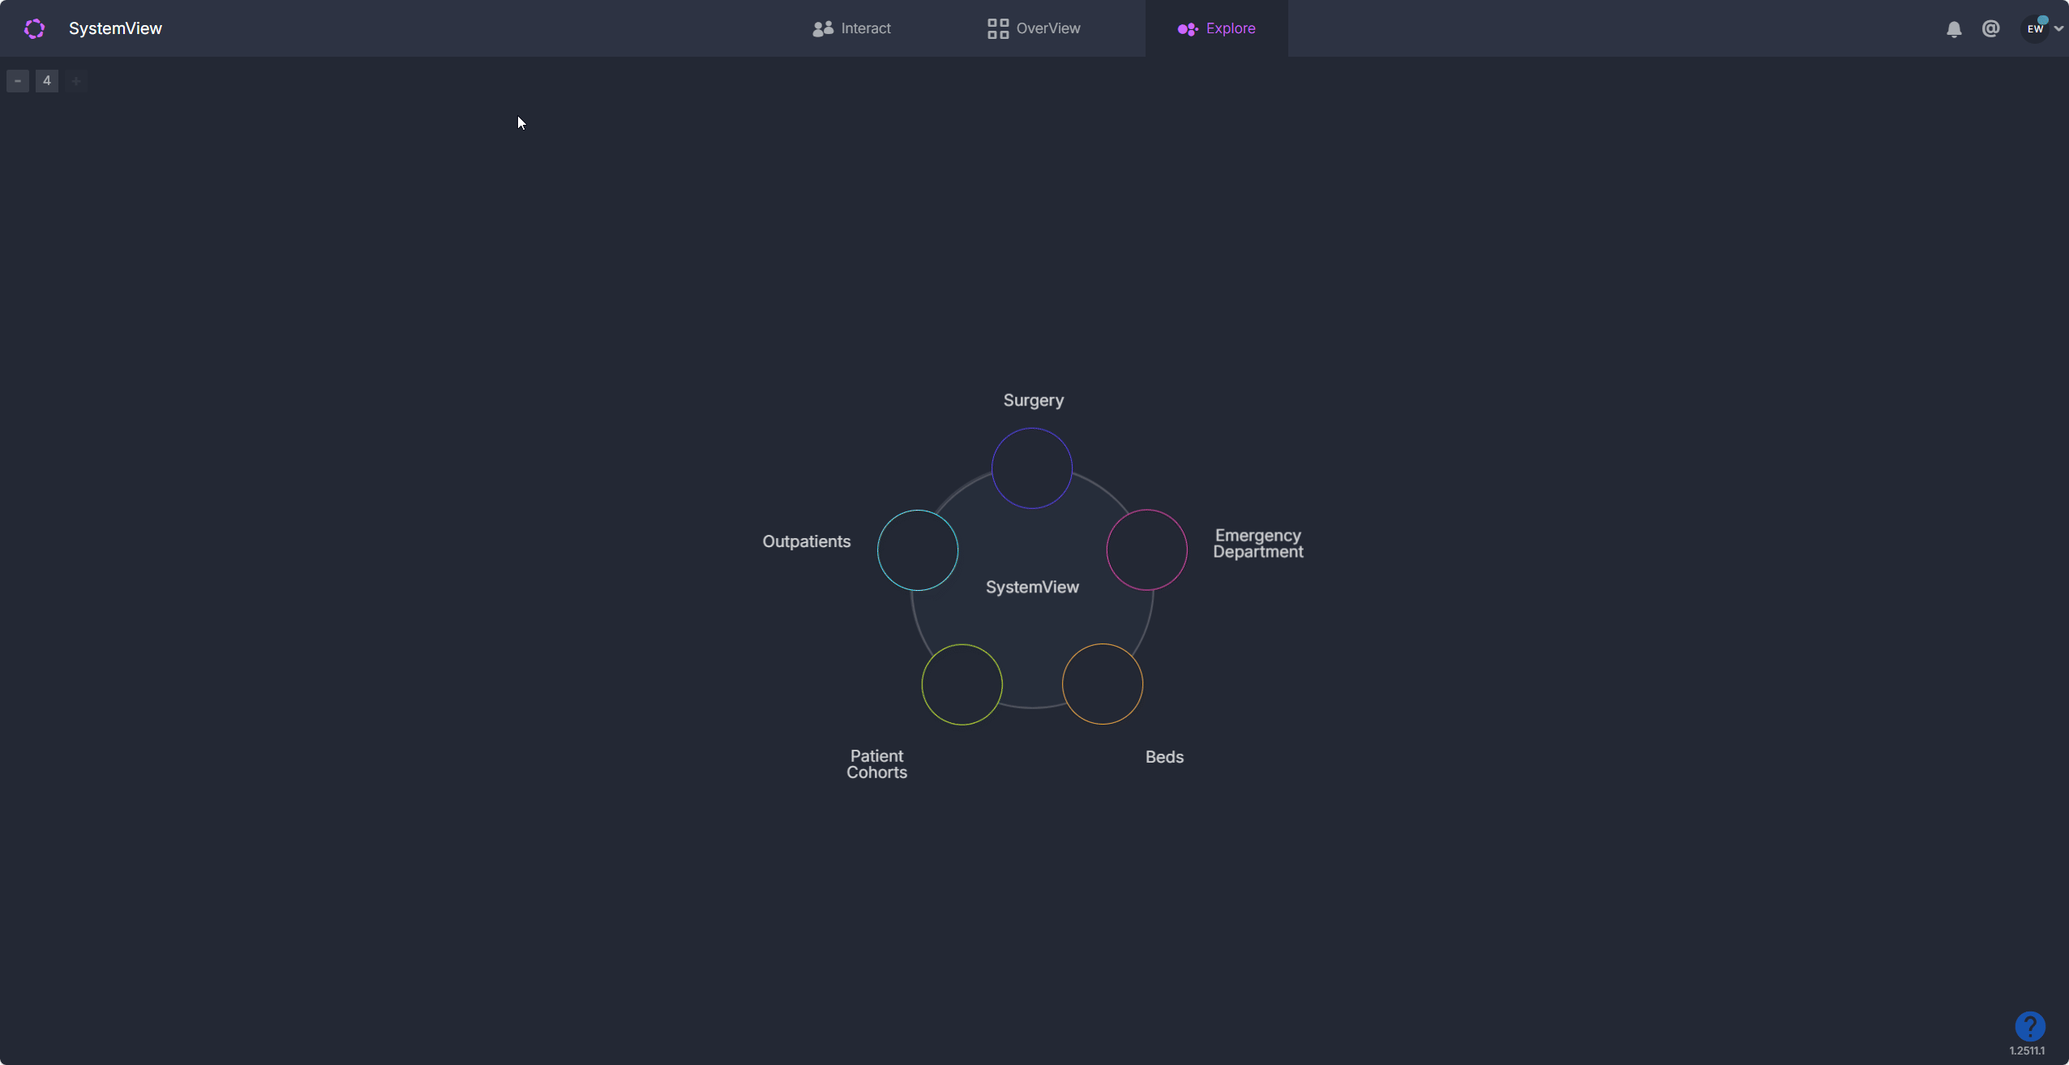This screenshot has height=1065, width=2069.
Task: Open the mentions @ icon
Action: pos(1990,28)
